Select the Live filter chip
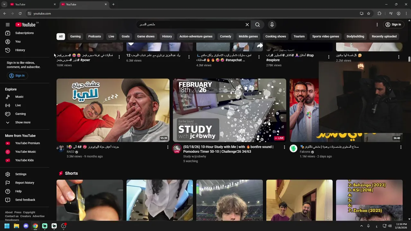 click(x=111, y=37)
